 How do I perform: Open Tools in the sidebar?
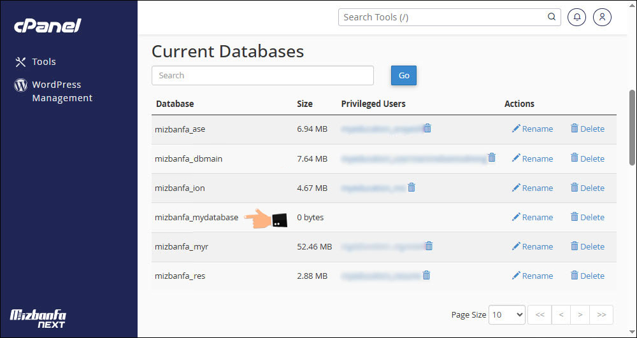tap(44, 62)
